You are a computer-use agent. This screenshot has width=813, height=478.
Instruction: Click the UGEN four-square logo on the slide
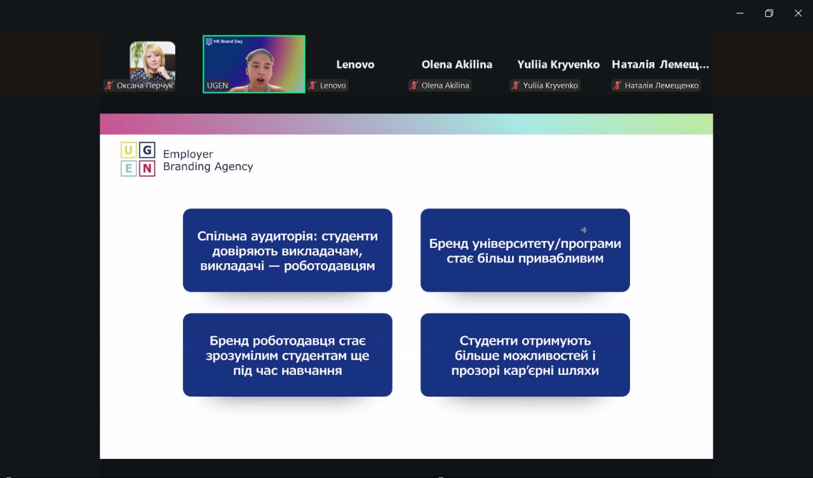pyautogui.click(x=138, y=160)
